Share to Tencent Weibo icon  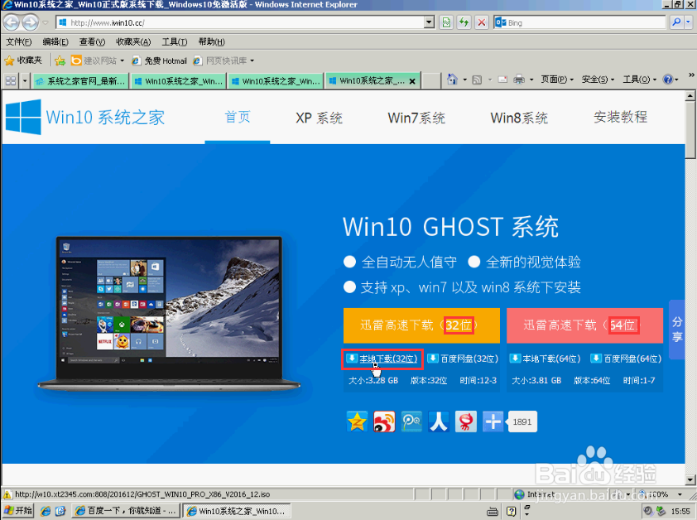[x=411, y=421]
